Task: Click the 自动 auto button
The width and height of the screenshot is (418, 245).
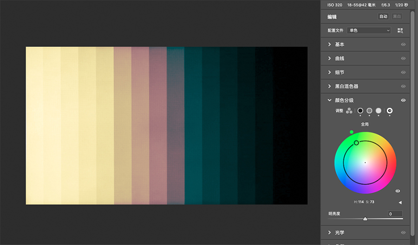Action: pos(383,16)
